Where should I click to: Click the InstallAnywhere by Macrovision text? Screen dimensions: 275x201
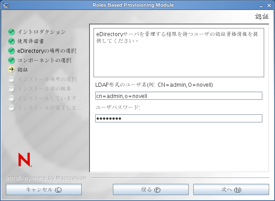coord(47,178)
